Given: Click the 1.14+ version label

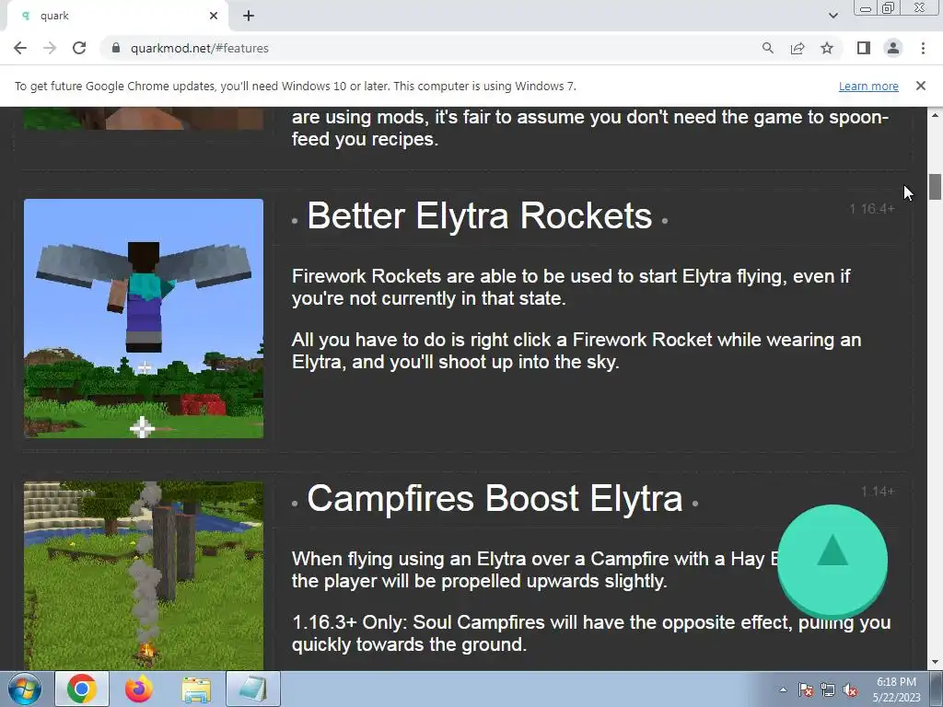Looking at the screenshot, I should [x=878, y=492].
